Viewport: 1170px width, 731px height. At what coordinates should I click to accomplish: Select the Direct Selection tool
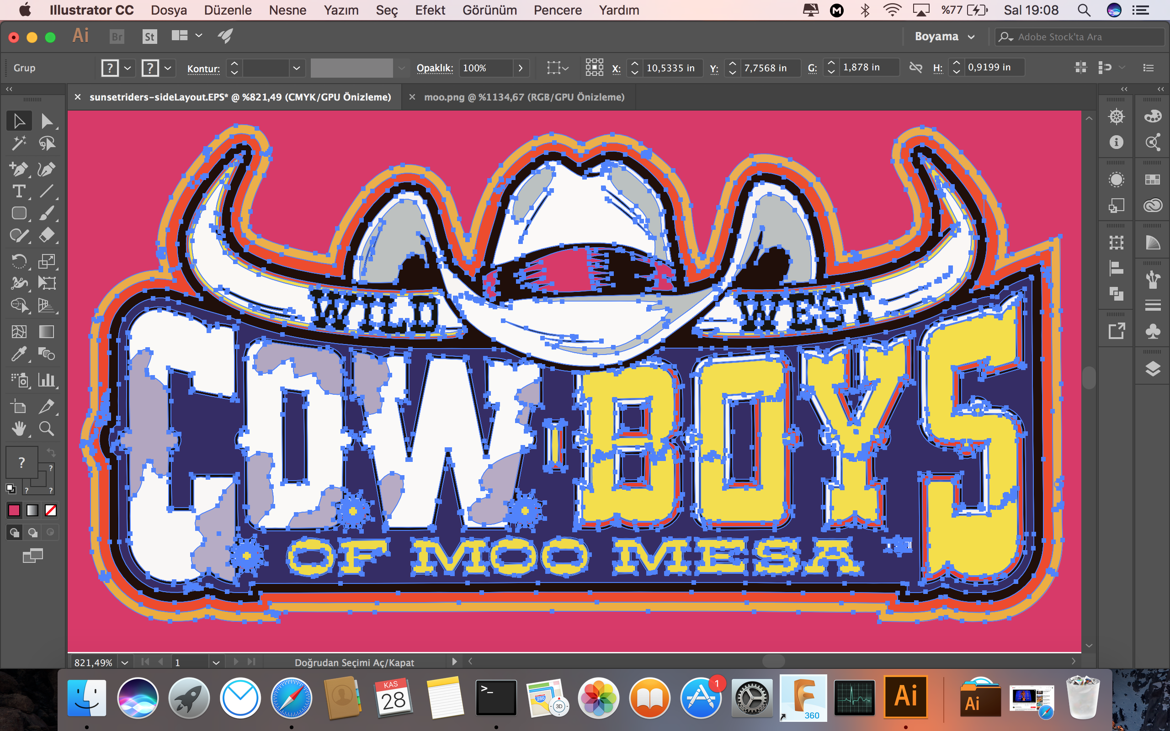tap(47, 121)
